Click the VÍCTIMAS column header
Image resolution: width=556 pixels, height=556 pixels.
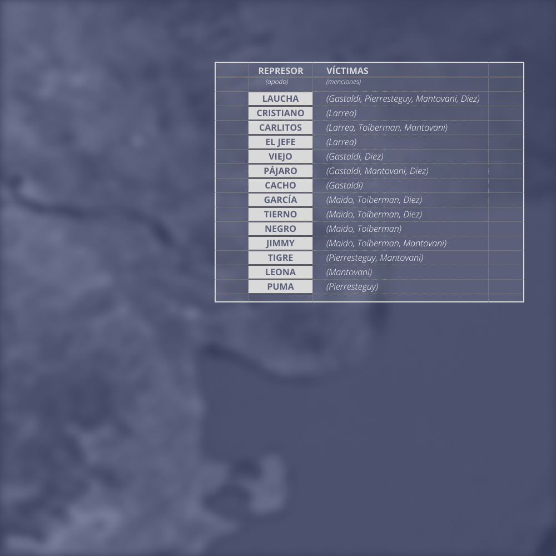click(347, 71)
